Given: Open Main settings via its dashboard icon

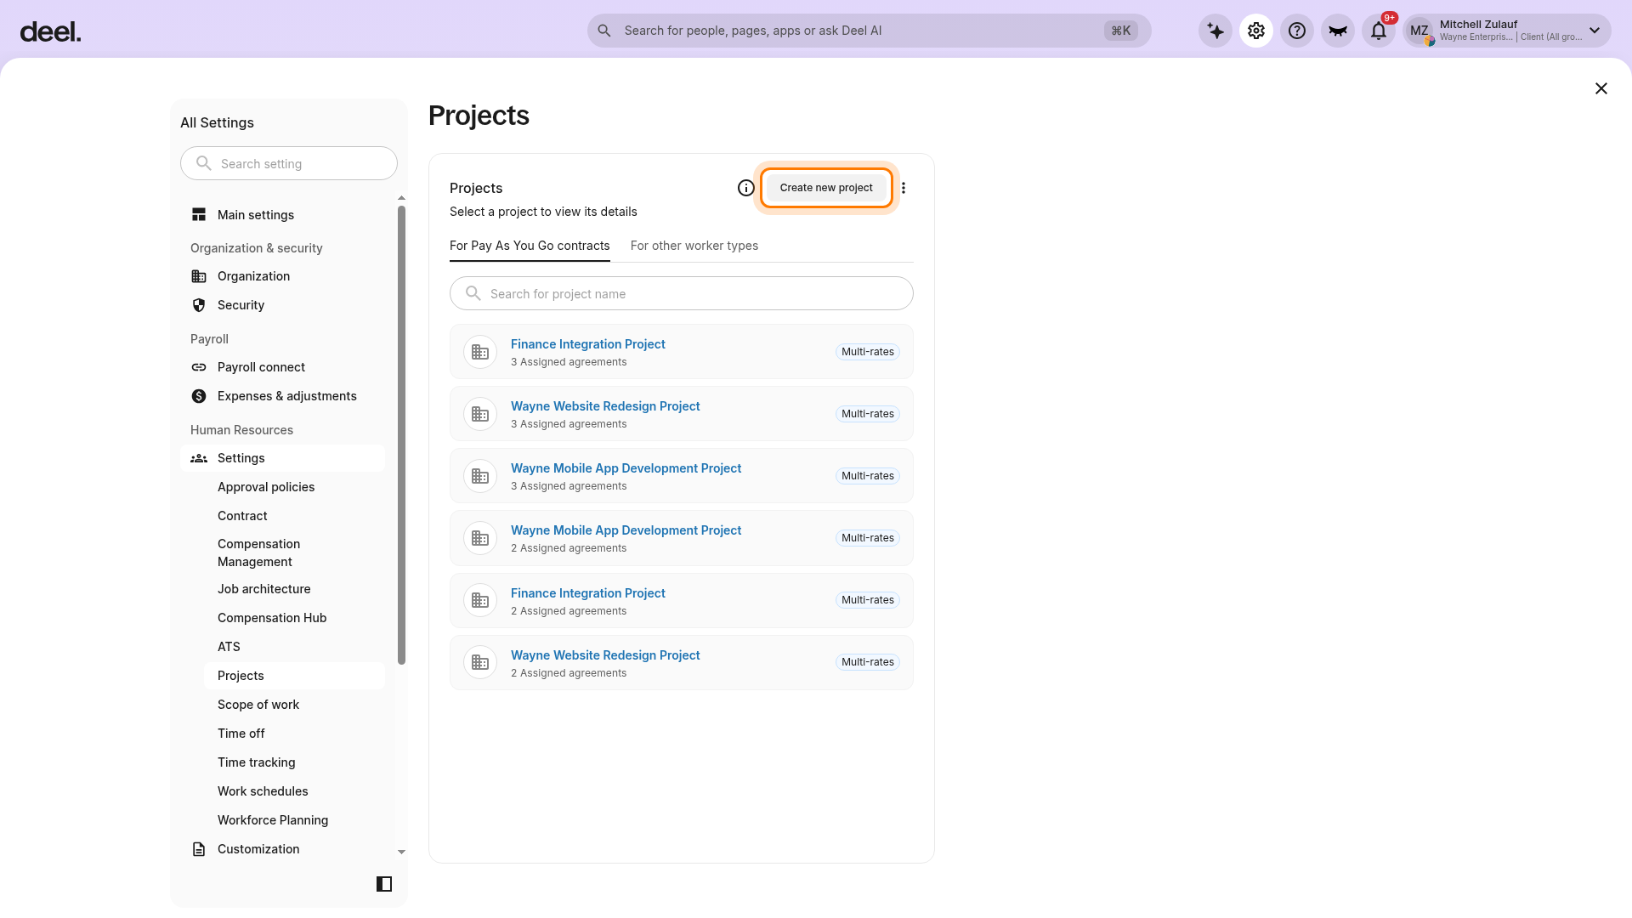Looking at the screenshot, I should [x=199, y=214].
